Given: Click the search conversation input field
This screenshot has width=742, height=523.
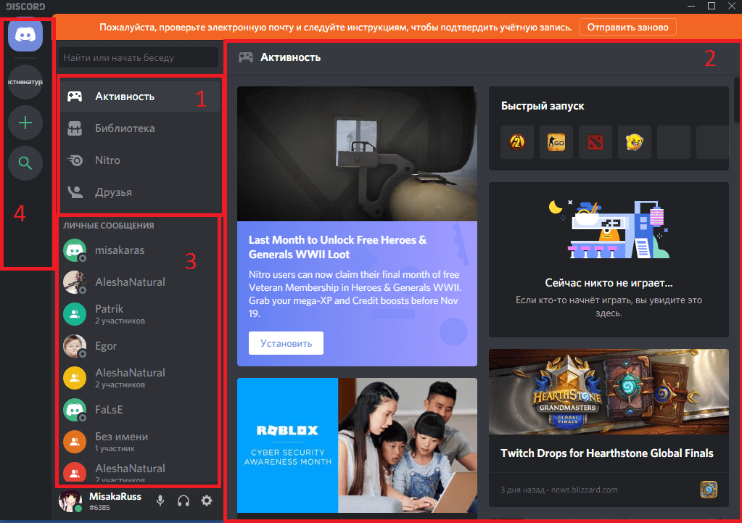Looking at the screenshot, I should (x=138, y=57).
